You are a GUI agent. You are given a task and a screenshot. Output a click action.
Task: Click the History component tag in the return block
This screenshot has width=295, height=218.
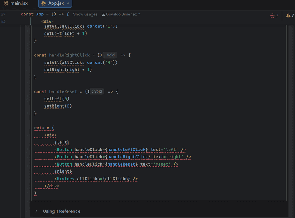point(66,179)
